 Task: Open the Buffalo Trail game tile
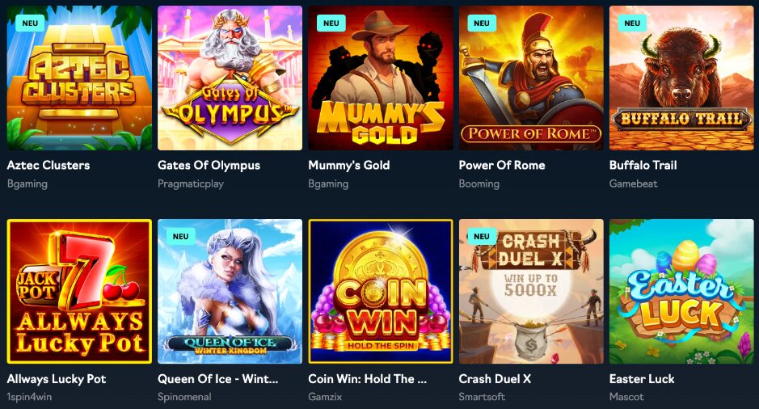(x=681, y=78)
